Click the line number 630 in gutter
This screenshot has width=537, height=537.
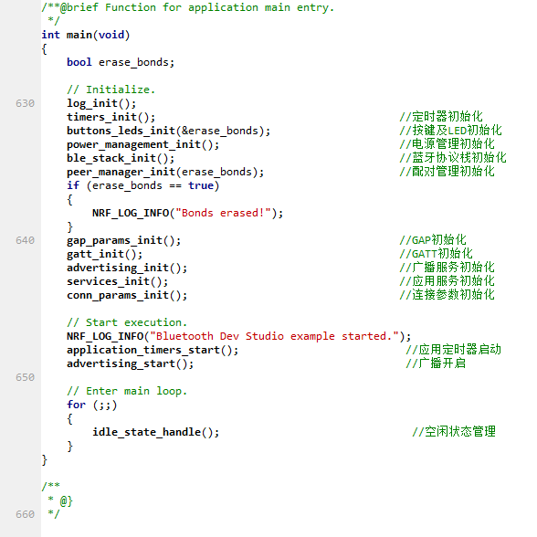(x=25, y=103)
